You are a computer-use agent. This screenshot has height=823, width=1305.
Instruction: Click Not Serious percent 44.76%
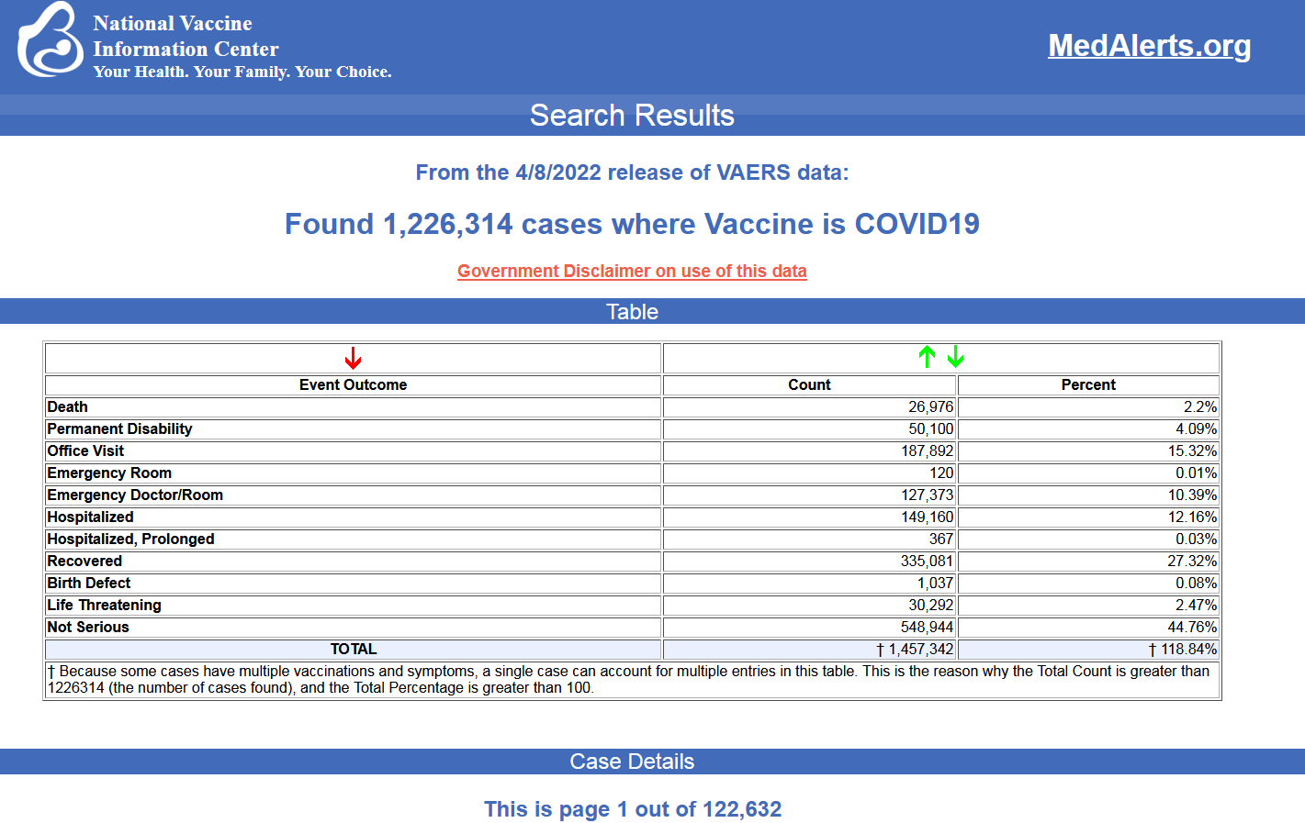coord(1192,627)
